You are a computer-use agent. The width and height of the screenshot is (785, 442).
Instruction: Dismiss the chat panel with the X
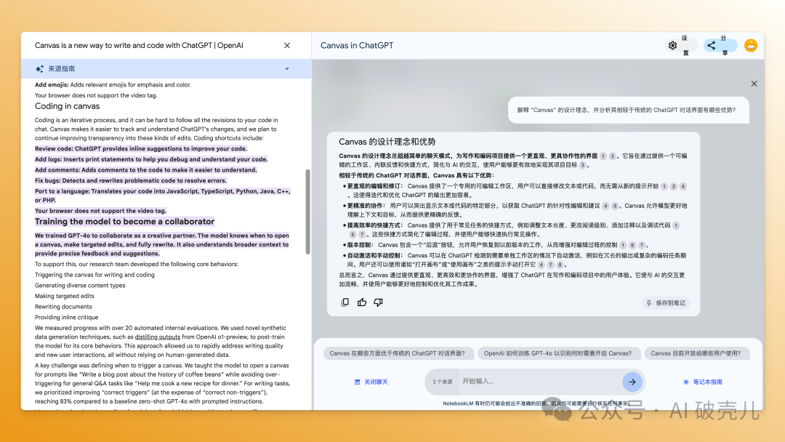click(754, 84)
